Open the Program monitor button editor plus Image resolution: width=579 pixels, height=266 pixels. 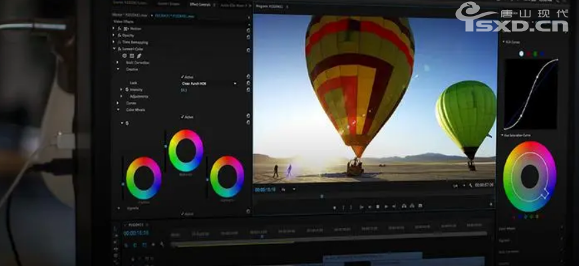pos(490,204)
